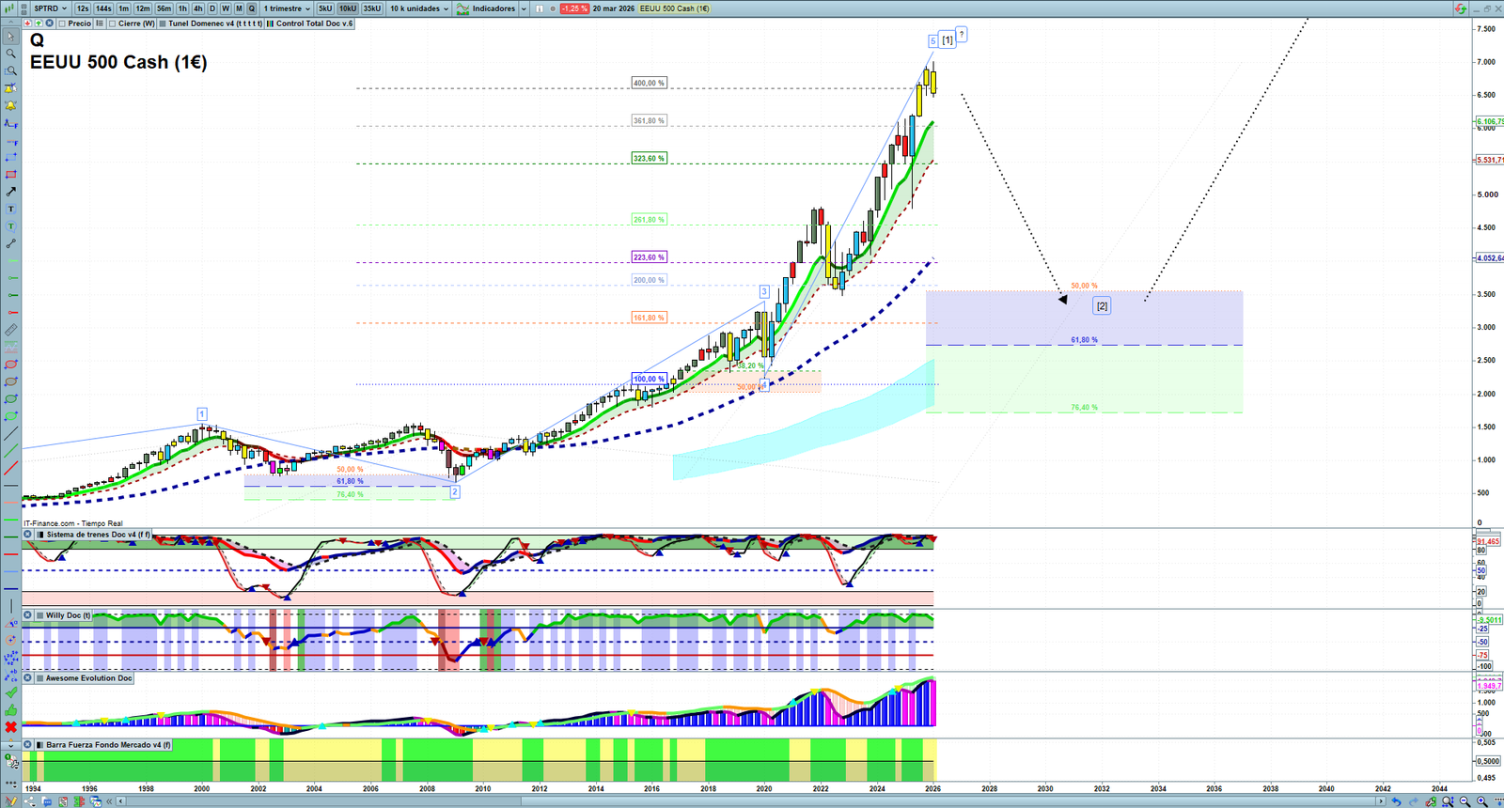The height and width of the screenshot is (808, 1504).
Task: Switch to the 4h timeframe
Action: (x=197, y=8)
